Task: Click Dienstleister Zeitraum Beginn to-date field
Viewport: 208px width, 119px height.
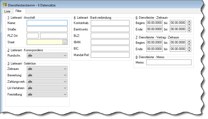Action: [x=178, y=23]
